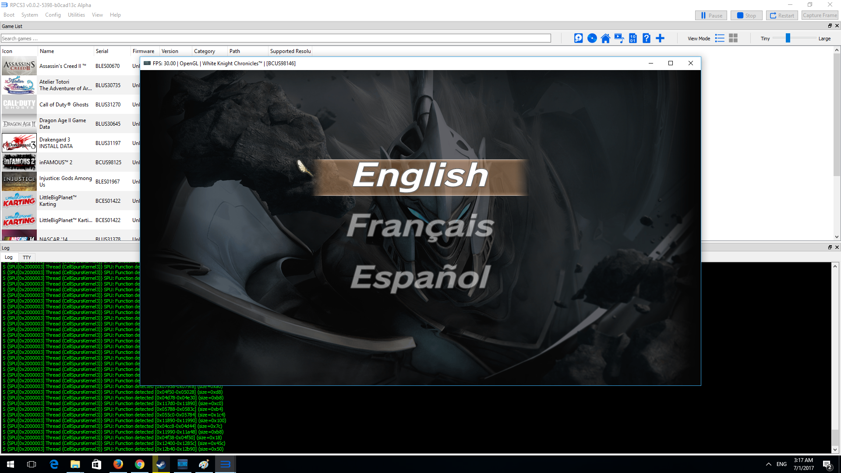Toggle audio/video category filter icon

pyautogui.click(x=619, y=39)
